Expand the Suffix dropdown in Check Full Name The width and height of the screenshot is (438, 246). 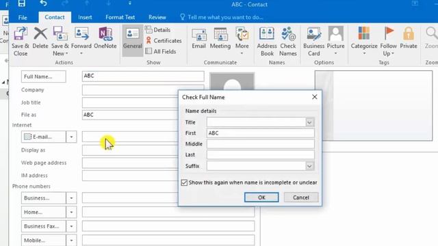[x=309, y=166]
